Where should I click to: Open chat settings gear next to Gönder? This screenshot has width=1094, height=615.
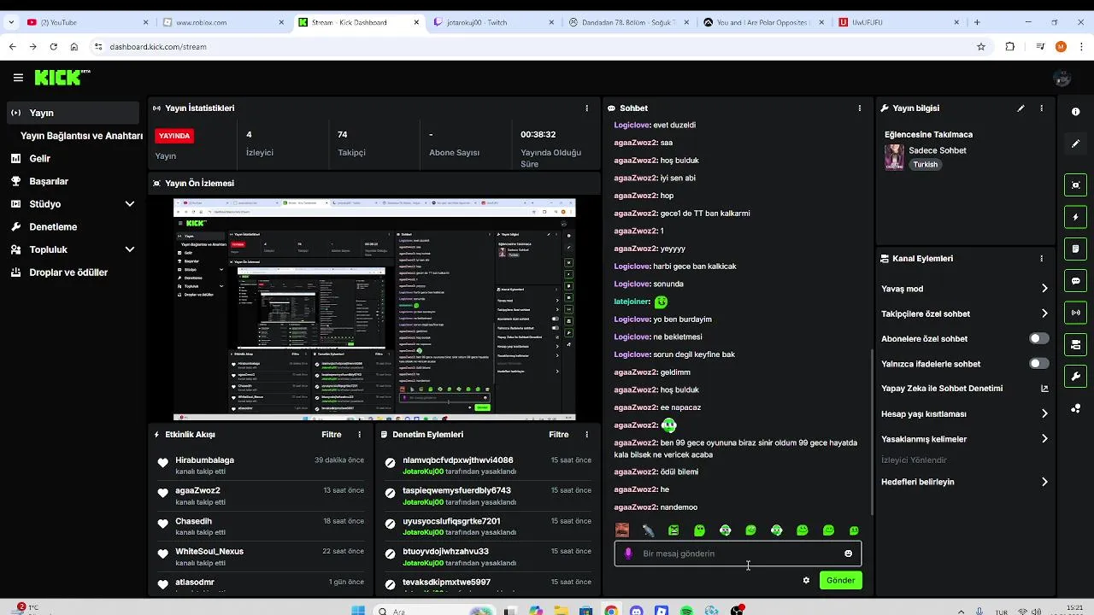tap(806, 580)
